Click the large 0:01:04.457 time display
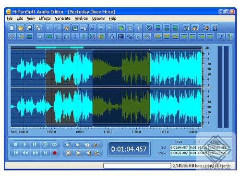This screenshot has height=180, width=240. 129,149
